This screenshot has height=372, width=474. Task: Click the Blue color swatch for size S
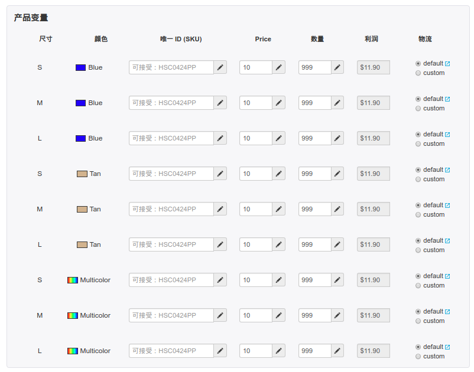(81, 67)
